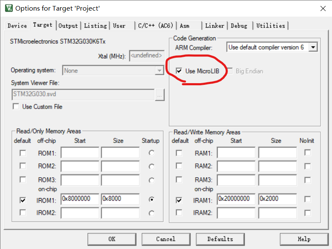Switch to the Device tab

coord(17,26)
